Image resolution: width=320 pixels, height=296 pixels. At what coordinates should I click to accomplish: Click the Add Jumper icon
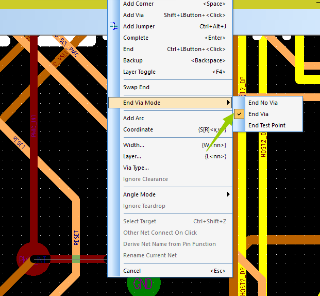114,26
